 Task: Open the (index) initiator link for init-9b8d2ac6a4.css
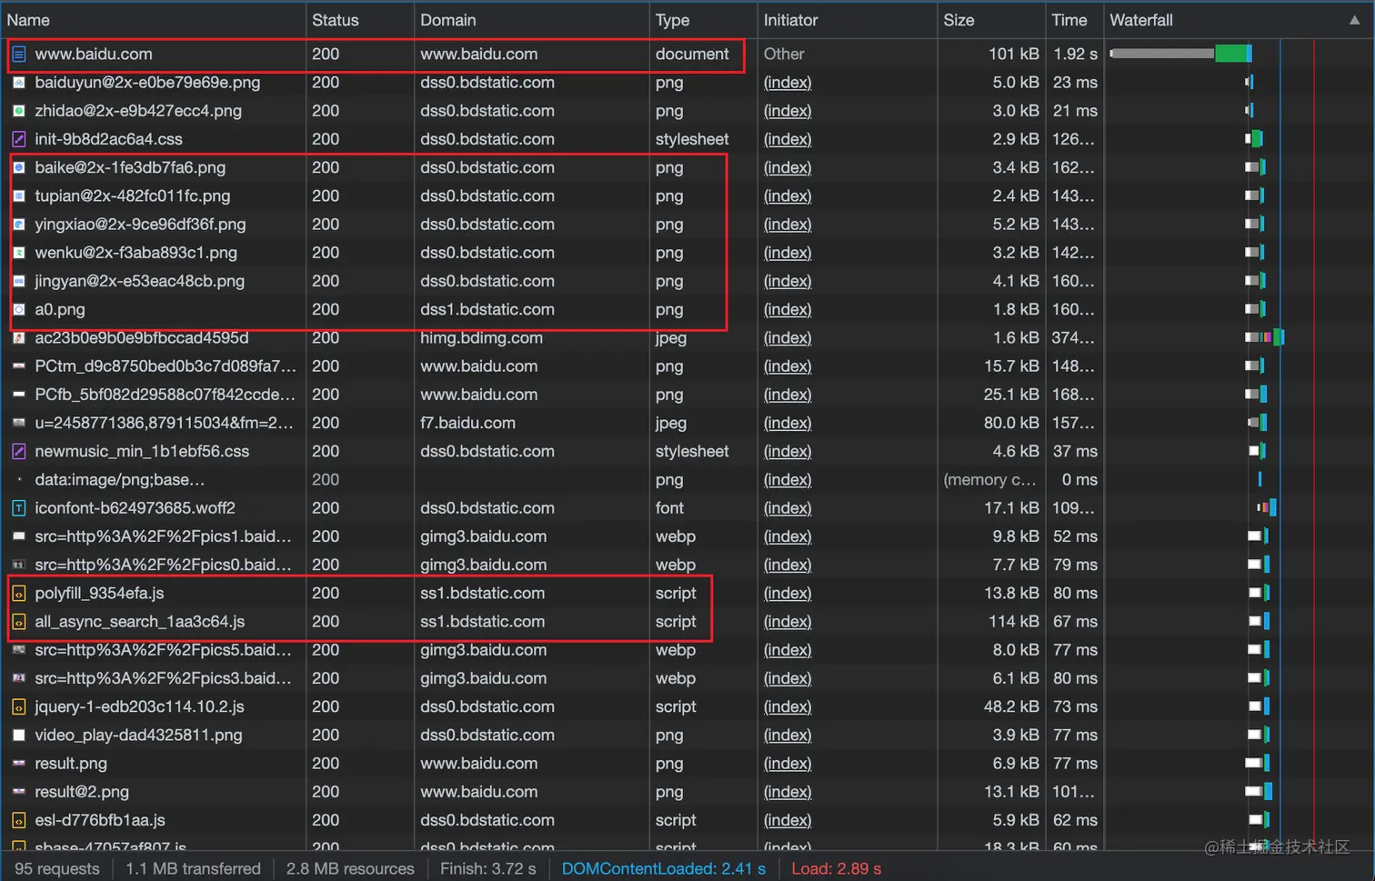788,139
